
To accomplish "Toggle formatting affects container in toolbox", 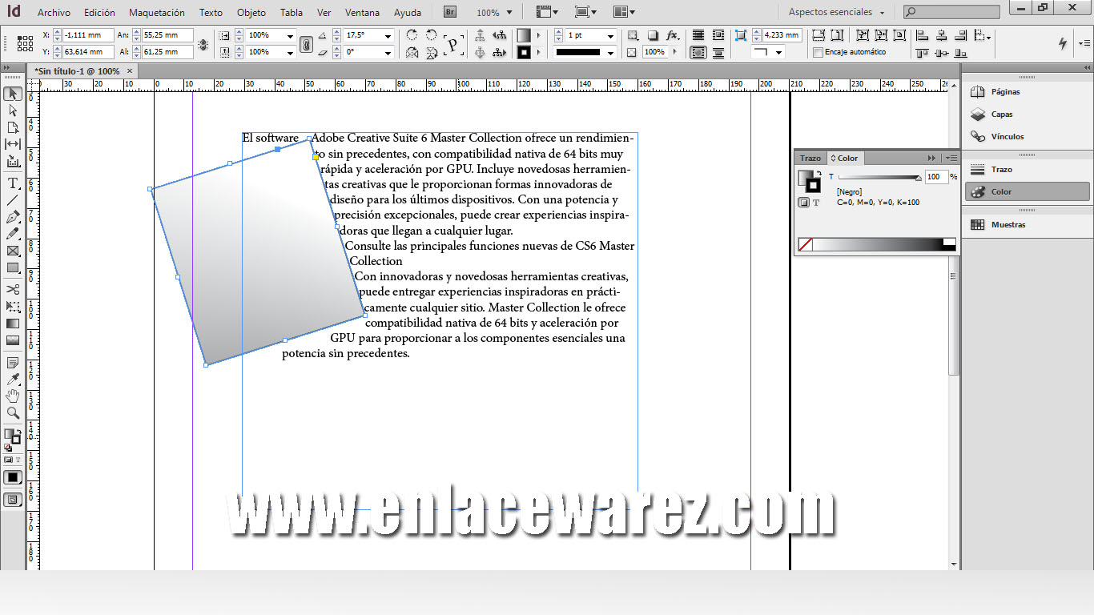I will pos(7,460).
